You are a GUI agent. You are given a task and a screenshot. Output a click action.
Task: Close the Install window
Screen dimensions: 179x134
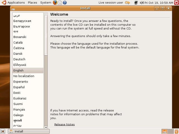[x=168, y=8]
